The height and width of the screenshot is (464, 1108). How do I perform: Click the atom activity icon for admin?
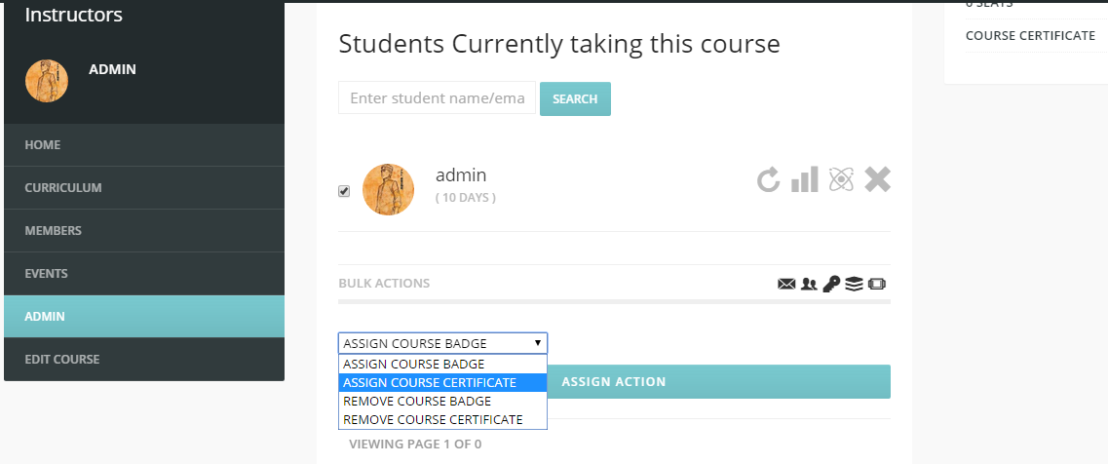point(841,179)
